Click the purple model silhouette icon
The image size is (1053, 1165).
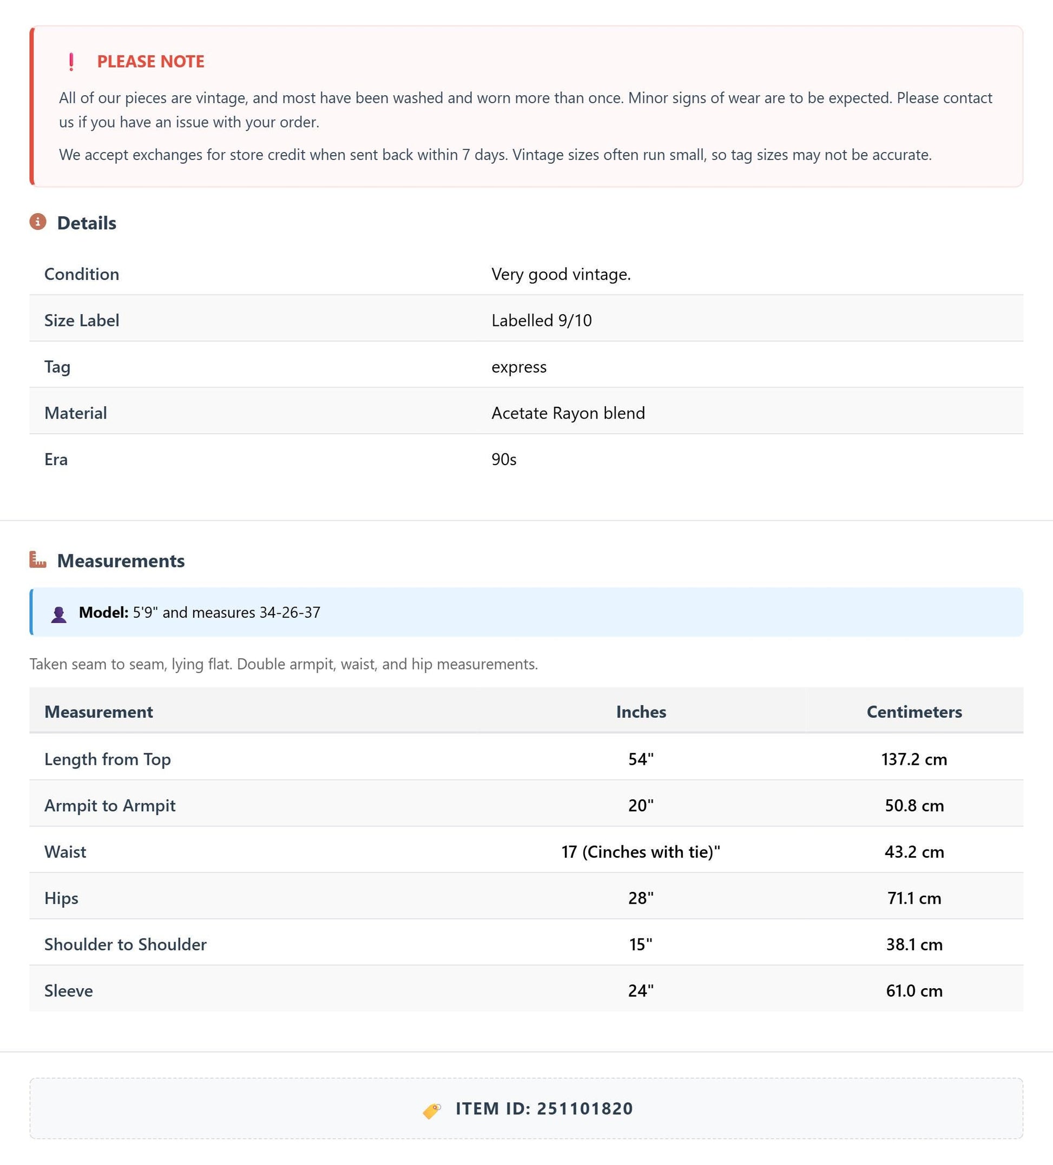coord(58,614)
